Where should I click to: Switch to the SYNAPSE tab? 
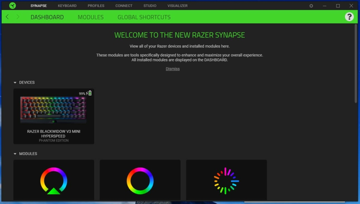[39, 6]
